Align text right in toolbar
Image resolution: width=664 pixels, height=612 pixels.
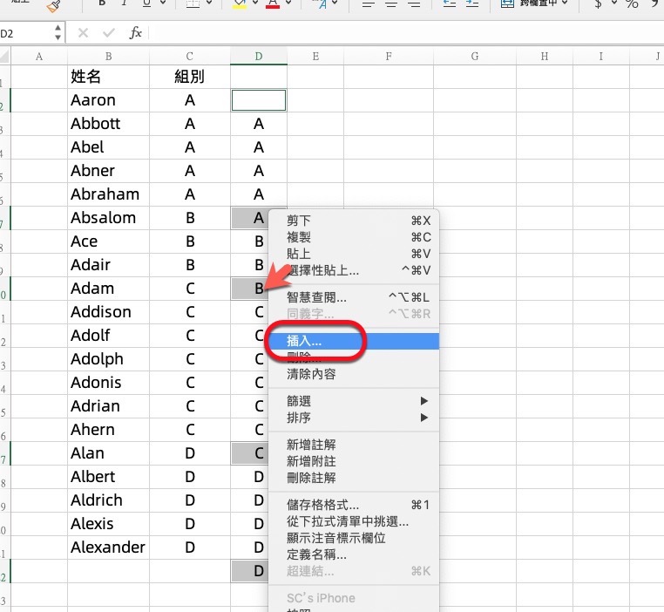[414, 4]
